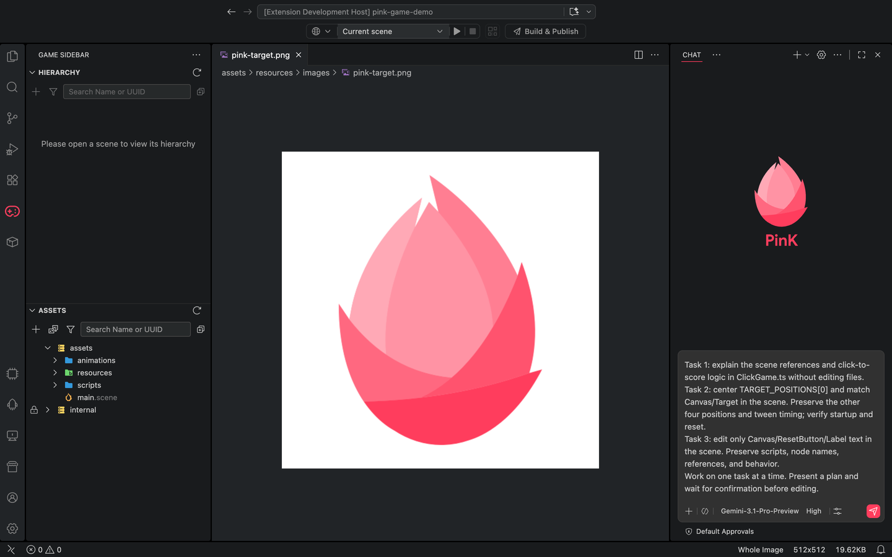This screenshot has width=892, height=557.
Task: Open the Source Control view
Action: (x=12, y=118)
